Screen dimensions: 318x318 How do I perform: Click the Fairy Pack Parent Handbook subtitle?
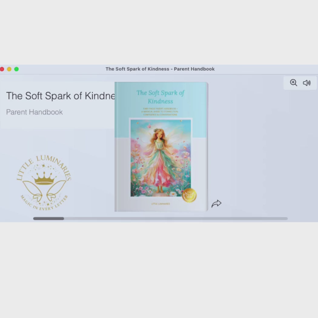(160, 111)
